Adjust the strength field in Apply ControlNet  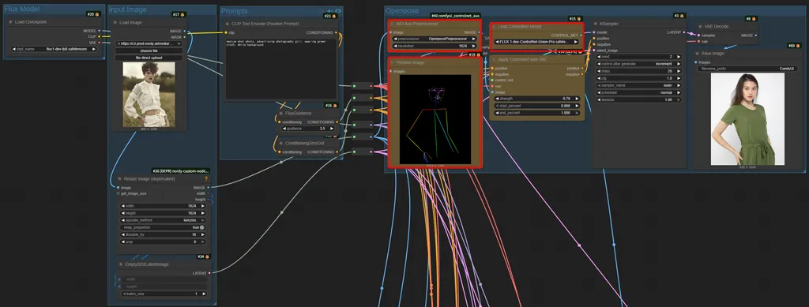536,99
